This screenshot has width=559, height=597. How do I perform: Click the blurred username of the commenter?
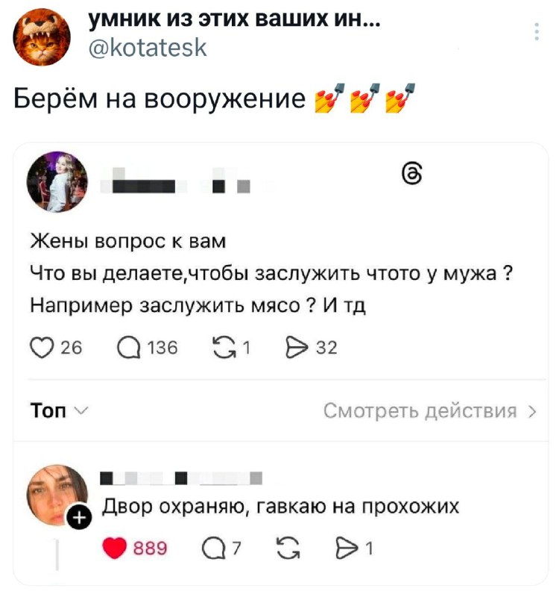pos(181,478)
